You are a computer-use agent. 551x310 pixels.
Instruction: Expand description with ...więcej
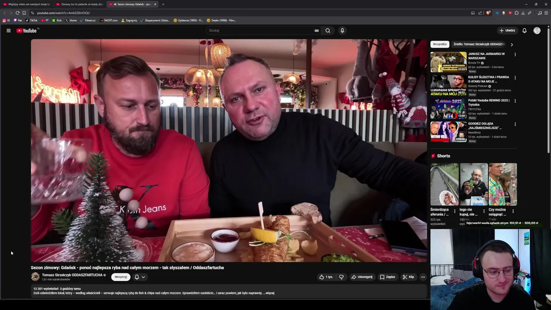tap(269, 293)
